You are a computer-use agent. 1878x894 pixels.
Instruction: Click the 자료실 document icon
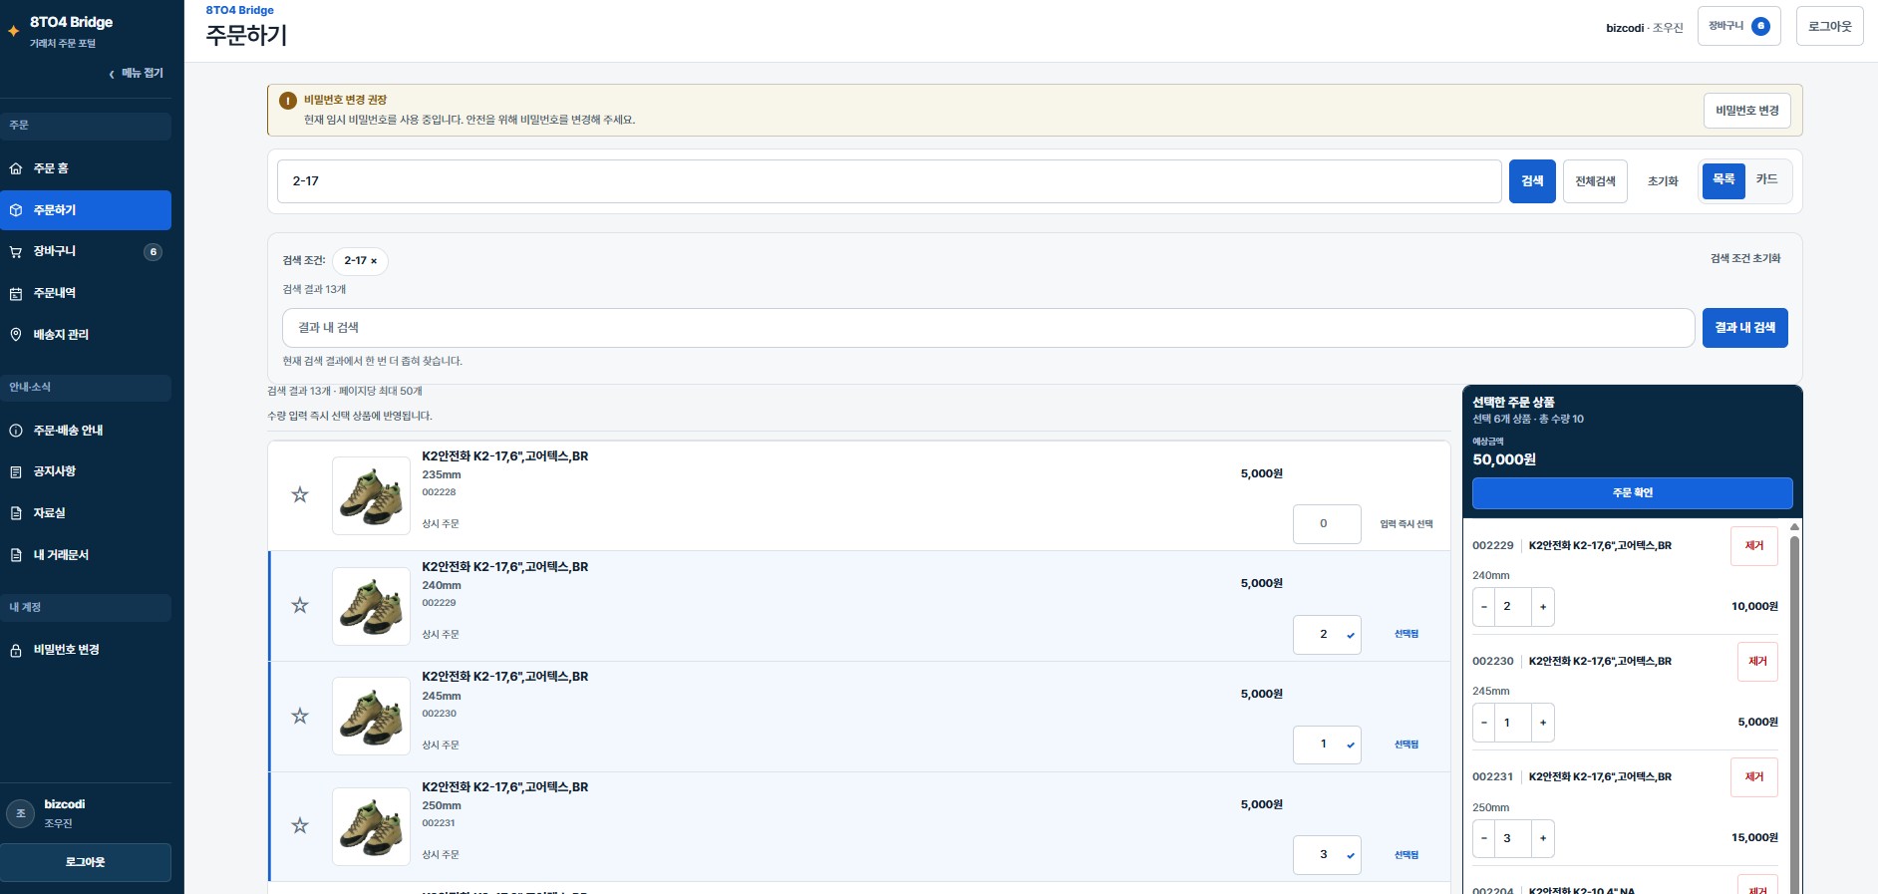coord(16,513)
